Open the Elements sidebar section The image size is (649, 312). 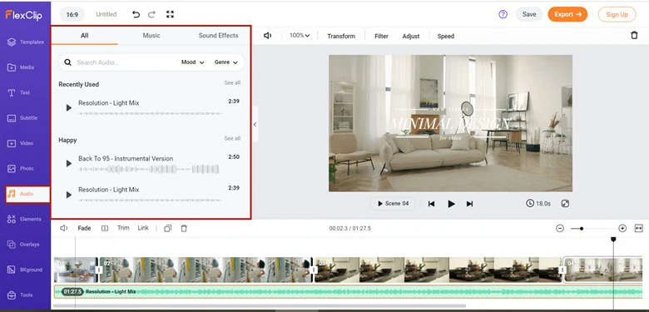[x=24, y=219]
